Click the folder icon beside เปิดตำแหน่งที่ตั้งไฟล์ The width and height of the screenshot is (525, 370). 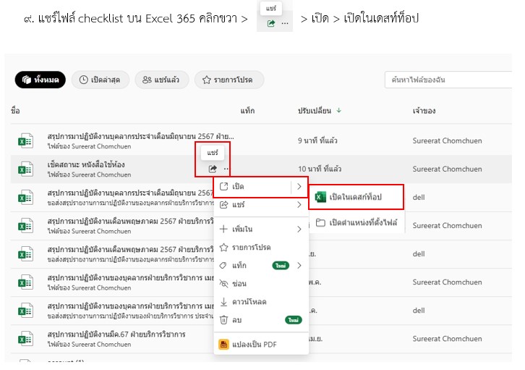pyautogui.click(x=320, y=222)
